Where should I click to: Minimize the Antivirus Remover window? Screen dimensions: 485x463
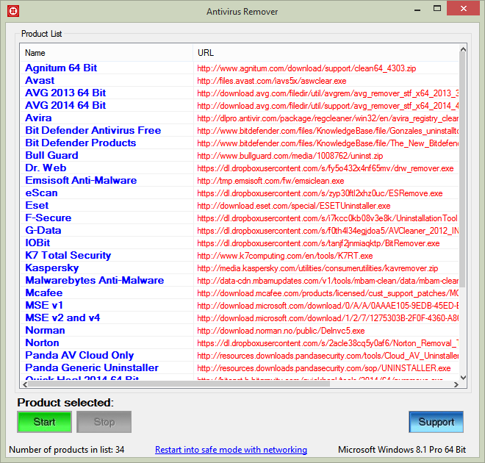tap(417, 10)
